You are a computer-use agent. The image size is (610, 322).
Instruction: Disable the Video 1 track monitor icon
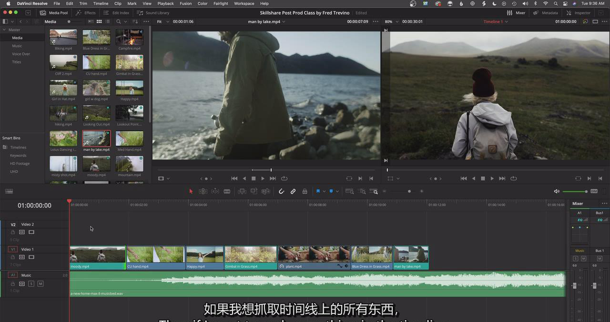coord(31,257)
